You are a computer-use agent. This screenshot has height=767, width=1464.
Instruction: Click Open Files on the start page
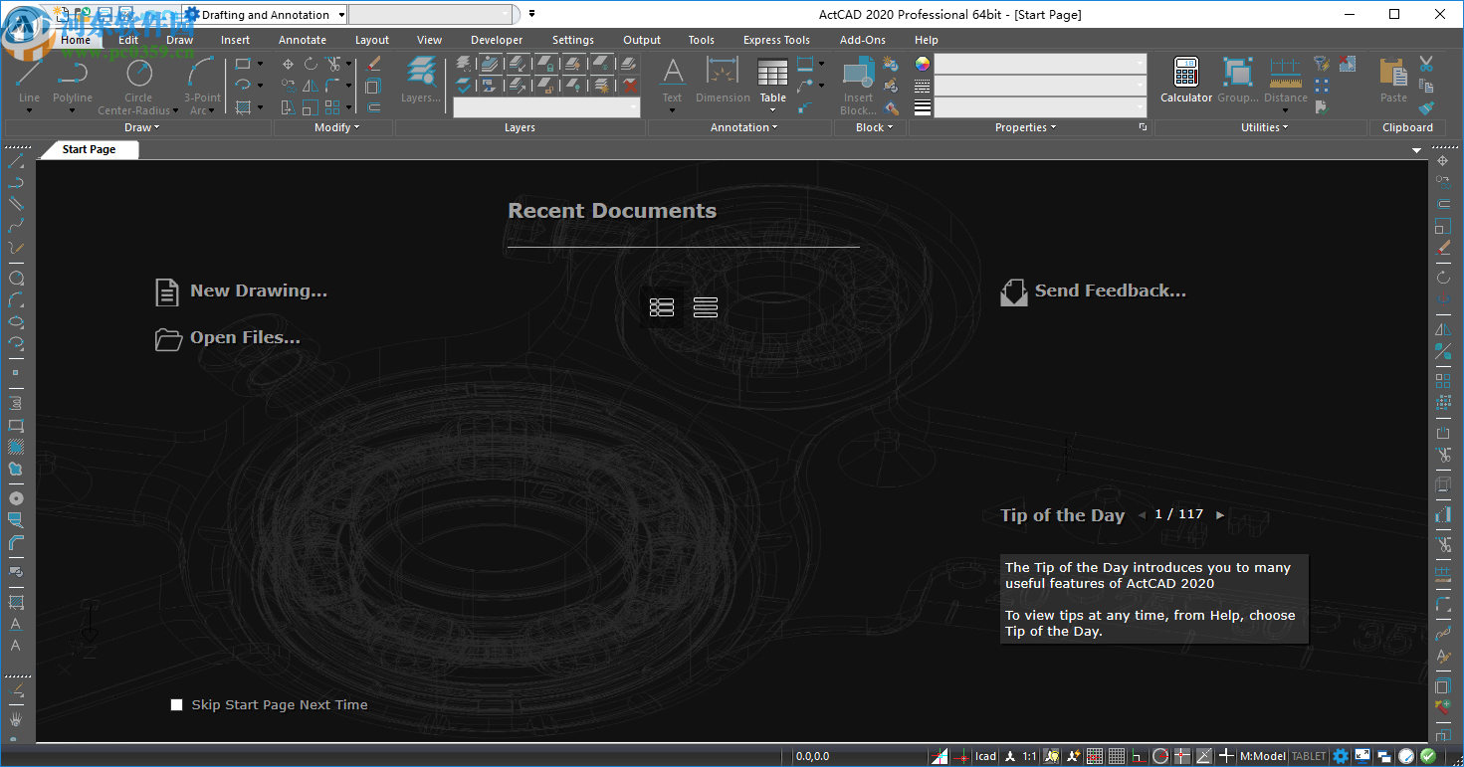pos(245,338)
